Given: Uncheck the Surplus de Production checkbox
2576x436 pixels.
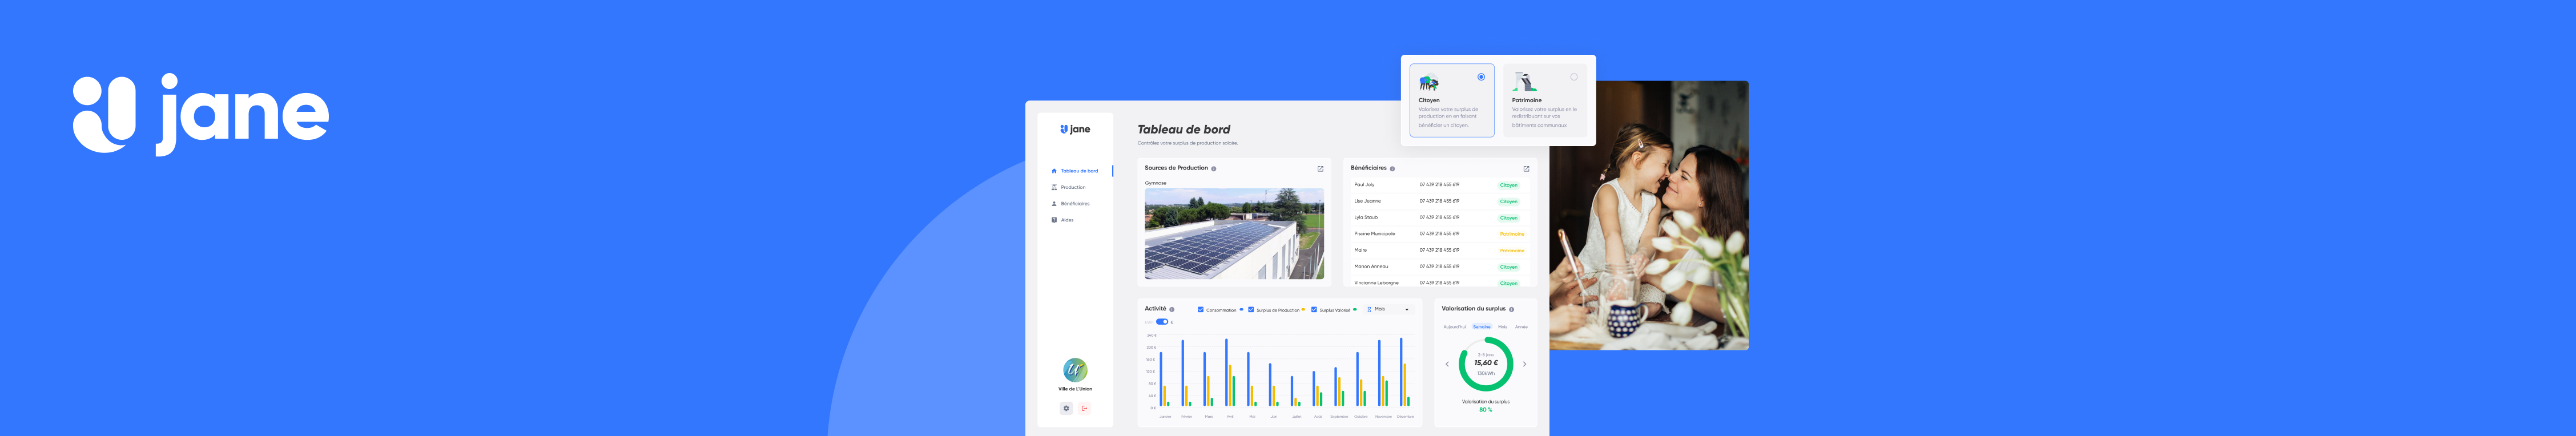Looking at the screenshot, I should [x=1251, y=310].
